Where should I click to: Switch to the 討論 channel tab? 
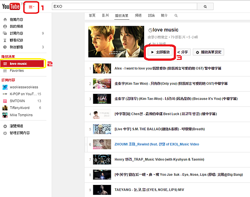151,15
